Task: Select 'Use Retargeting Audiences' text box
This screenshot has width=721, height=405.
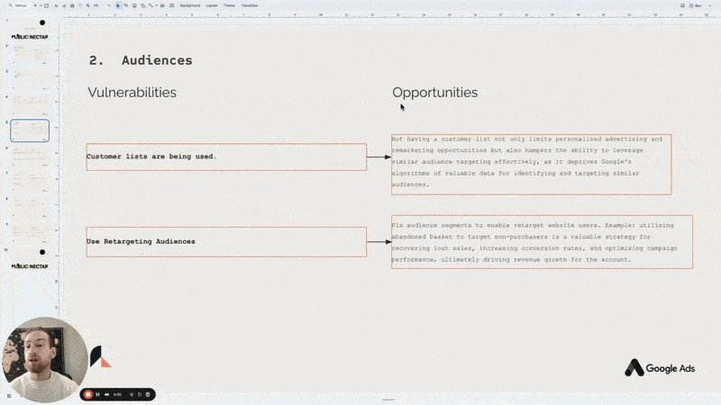Action: pyautogui.click(x=226, y=242)
